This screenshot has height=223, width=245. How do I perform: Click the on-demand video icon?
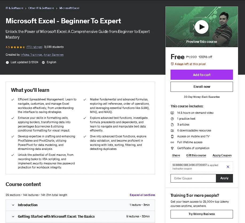coord(172,113)
